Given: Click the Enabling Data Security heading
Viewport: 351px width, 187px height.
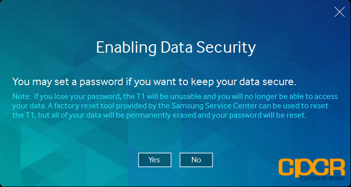Looking at the screenshot, I should 175,47.
